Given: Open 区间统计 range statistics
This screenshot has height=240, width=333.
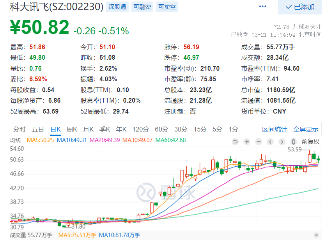Looking at the screenshot, I should [x=275, y=129].
